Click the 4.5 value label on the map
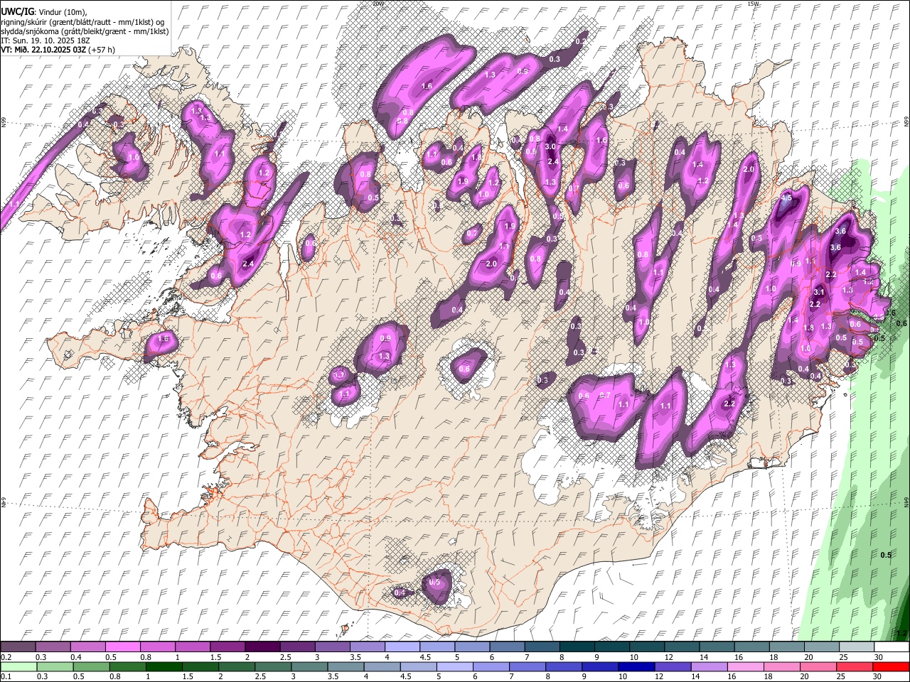910x682 pixels. [x=786, y=198]
